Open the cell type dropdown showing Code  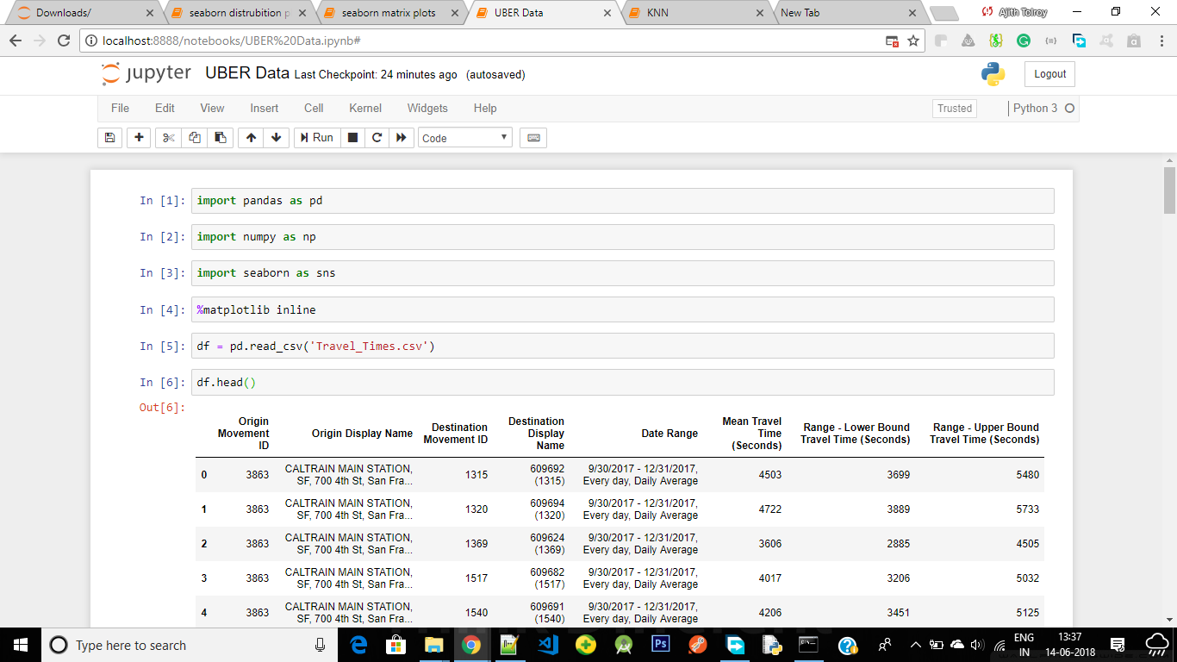point(465,137)
